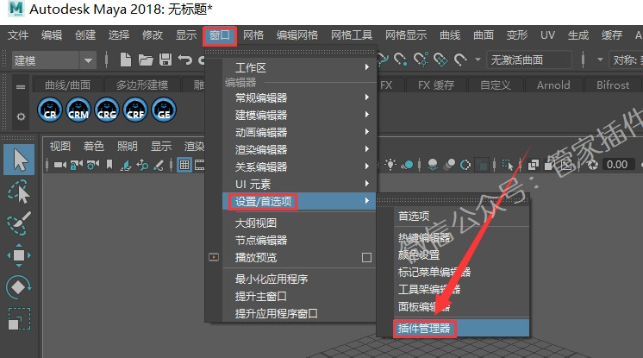This screenshot has width=643, height=358.
Task: Click the exposure value field 0.00
Action: (618, 165)
